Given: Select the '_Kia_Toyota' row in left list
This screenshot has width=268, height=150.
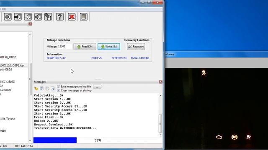Looking at the screenshot, I should (x=8, y=118).
